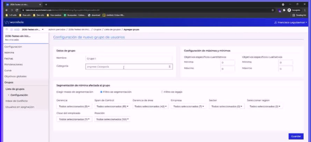Expand the Empresa dropdown
This screenshot has height=142, width=311.
pos(188,107)
